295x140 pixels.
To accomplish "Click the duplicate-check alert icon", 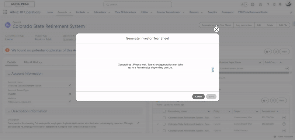I will point(7,50).
